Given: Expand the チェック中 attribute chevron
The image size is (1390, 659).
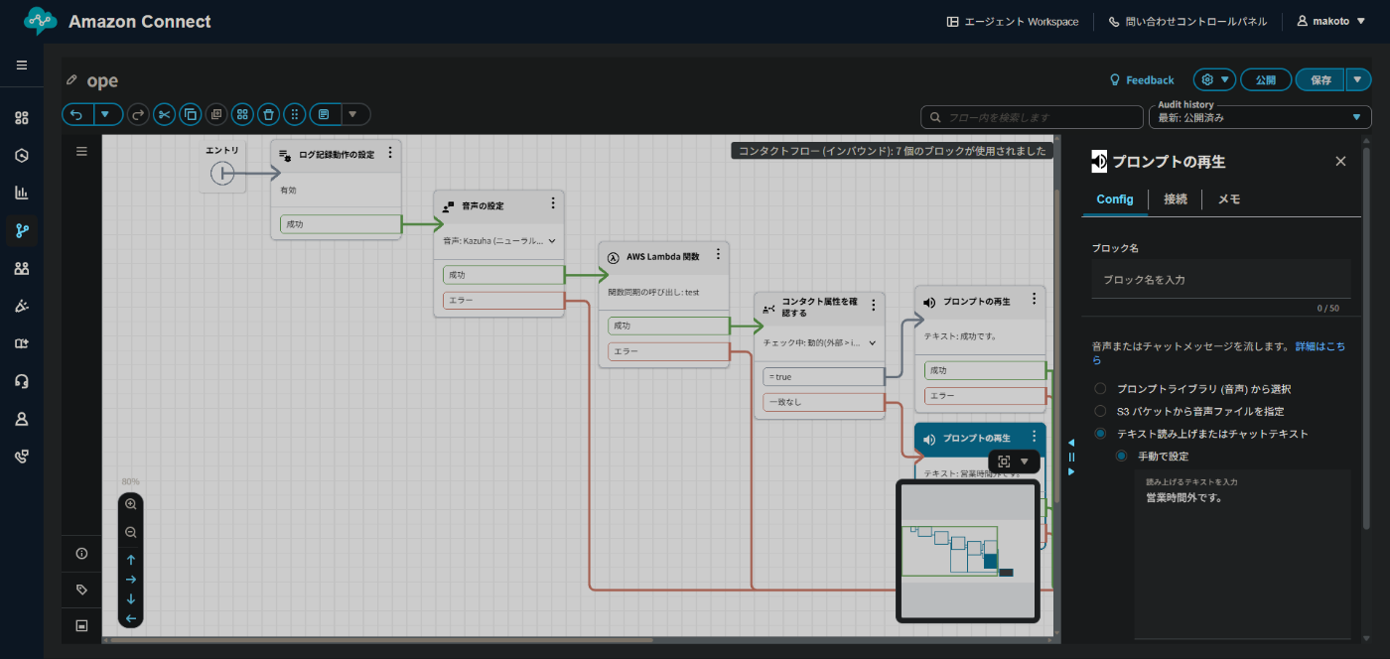Looking at the screenshot, I should pos(873,342).
